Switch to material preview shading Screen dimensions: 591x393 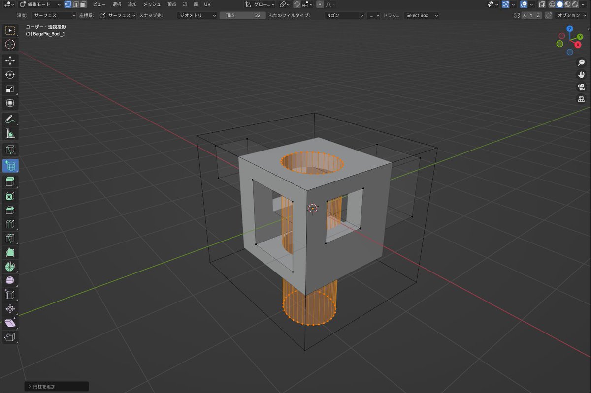tap(568, 4)
